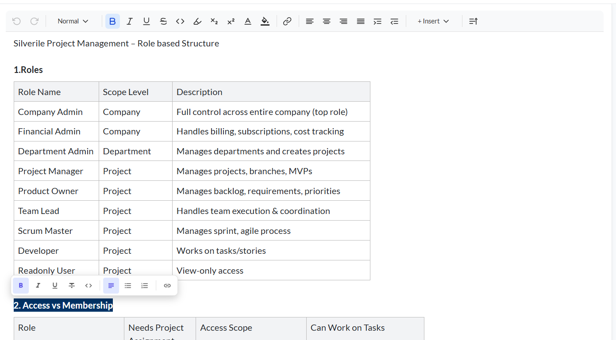Toggle strikethrough in the top toolbar
The width and height of the screenshot is (616, 340).
point(163,21)
